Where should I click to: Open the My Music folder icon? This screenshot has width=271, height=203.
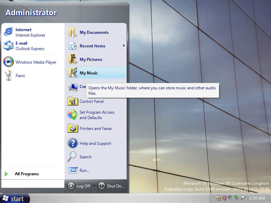(72, 73)
